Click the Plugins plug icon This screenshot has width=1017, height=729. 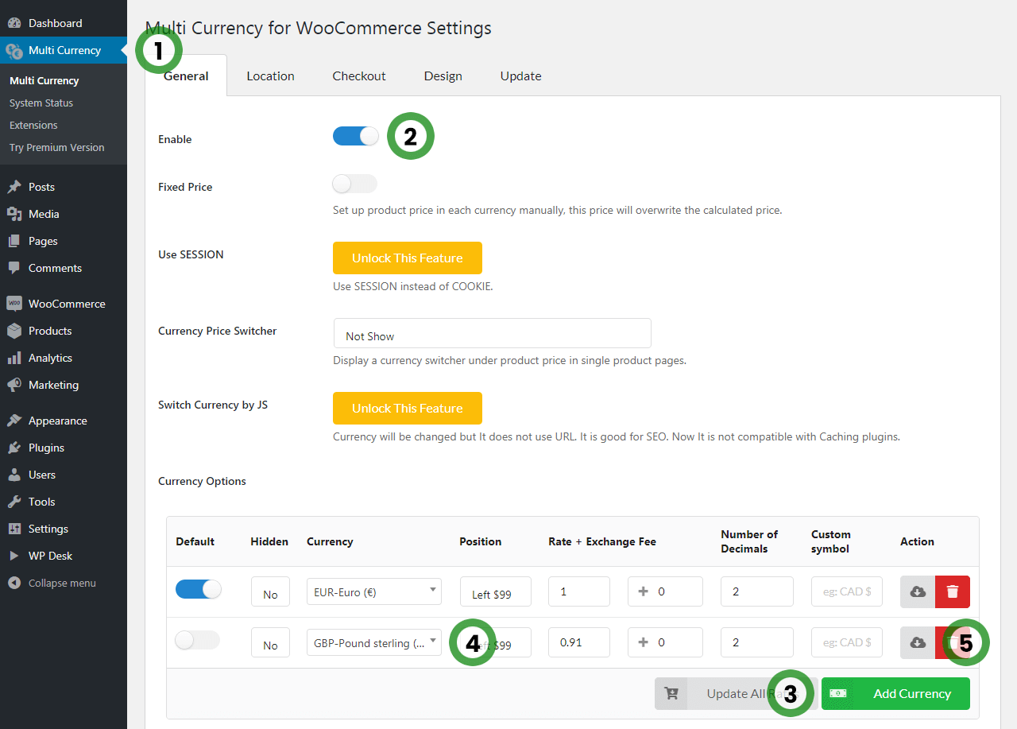14,448
